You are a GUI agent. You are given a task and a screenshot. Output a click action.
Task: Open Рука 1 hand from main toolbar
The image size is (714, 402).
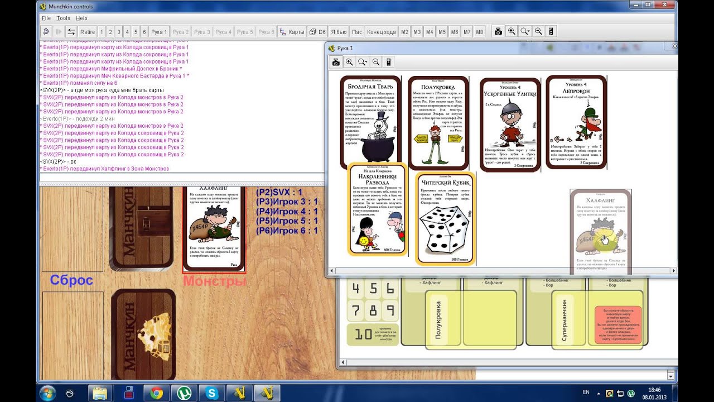point(159,32)
